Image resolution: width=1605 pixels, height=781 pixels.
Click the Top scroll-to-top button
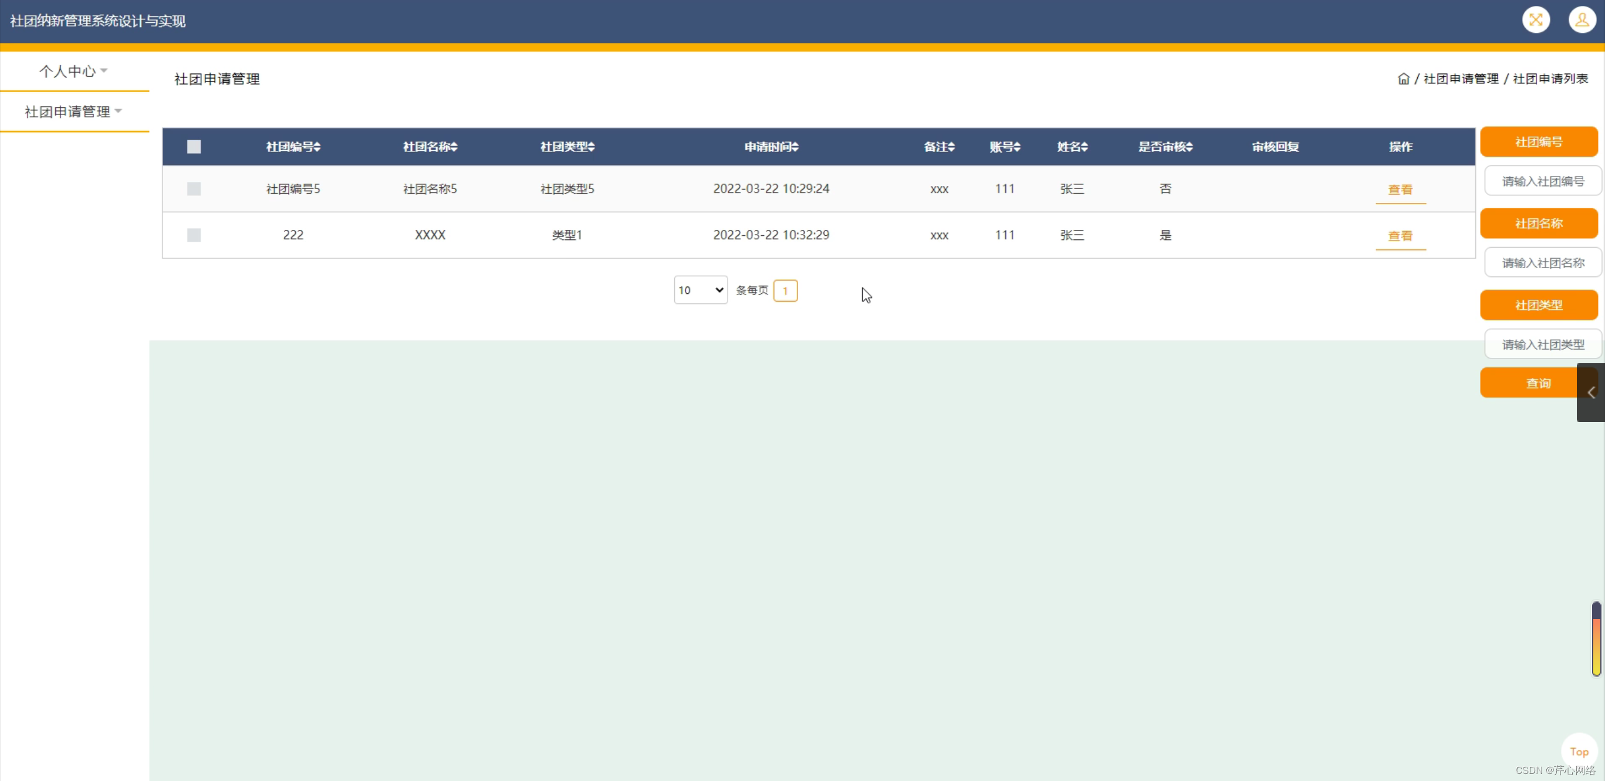[x=1579, y=752]
